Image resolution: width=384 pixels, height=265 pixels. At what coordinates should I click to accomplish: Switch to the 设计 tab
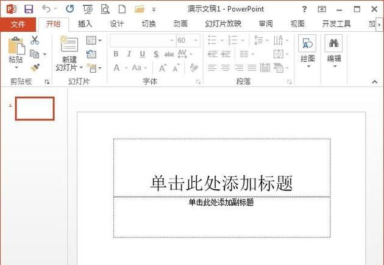click(x=117, y=24)
